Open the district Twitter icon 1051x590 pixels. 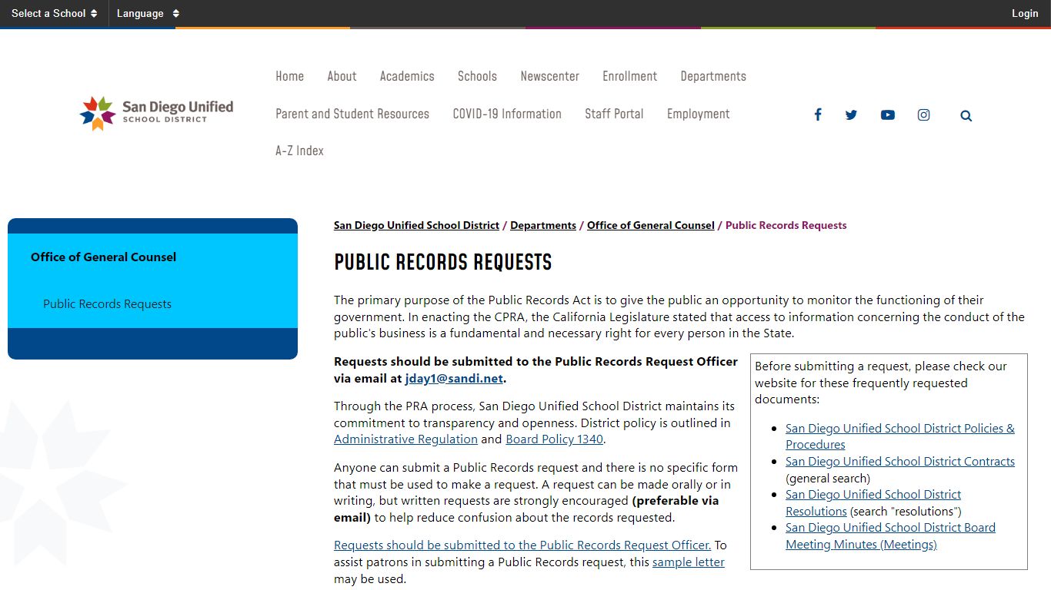point(851,115)
